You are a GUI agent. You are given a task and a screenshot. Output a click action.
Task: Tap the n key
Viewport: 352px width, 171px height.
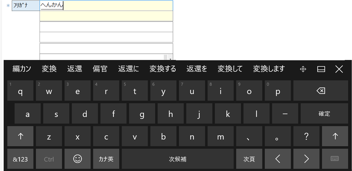192,136
